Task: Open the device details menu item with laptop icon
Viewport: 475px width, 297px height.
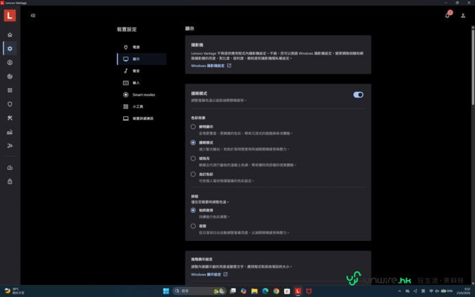Action: pyautogui.click(x=142, y=118)
